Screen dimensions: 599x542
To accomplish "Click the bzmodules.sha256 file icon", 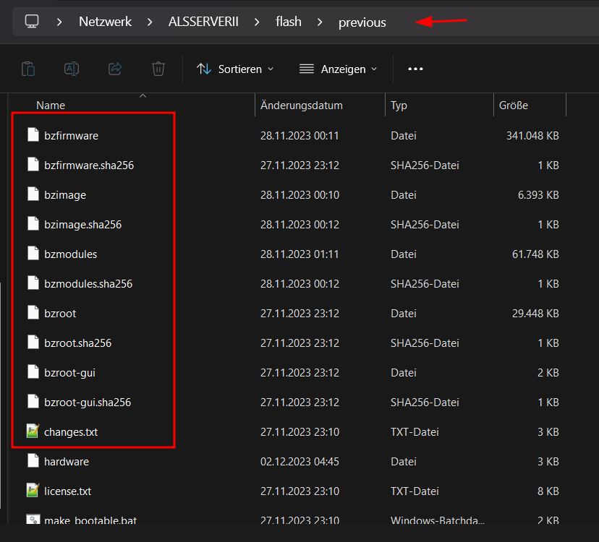I will 33,283.
